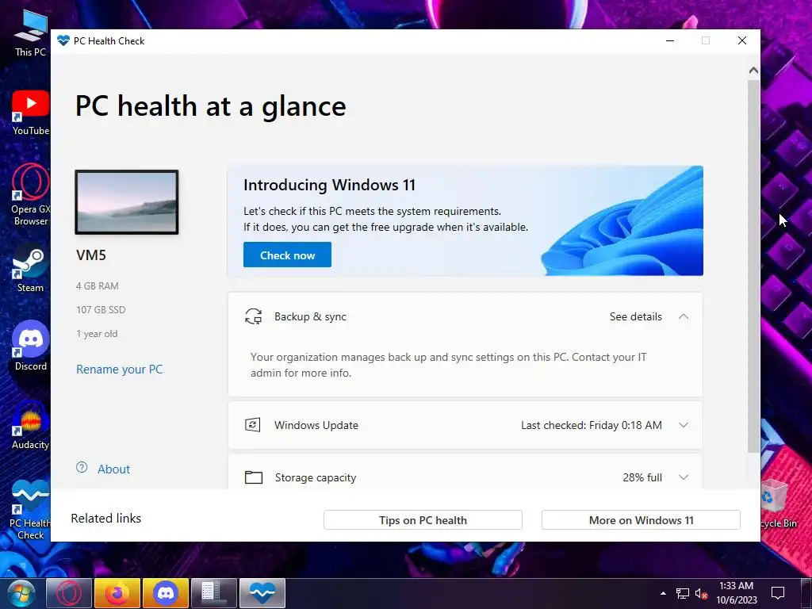812x609 pixels.
Task: Open More on Windows 11
Action: coord(641,520)
